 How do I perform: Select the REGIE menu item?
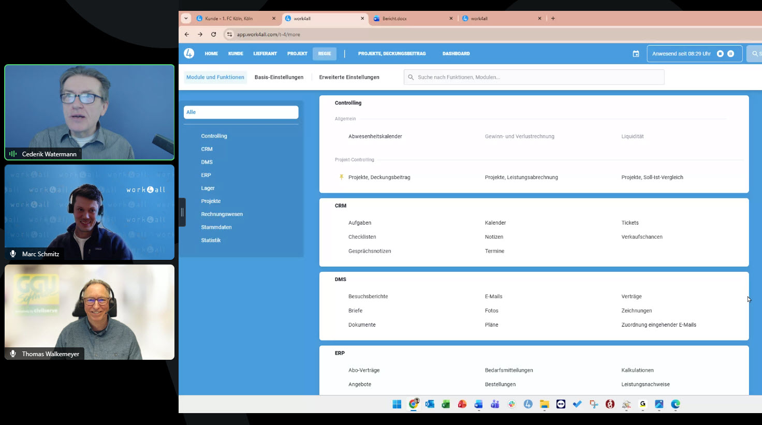pyautogui.click(x=325, y=54)
